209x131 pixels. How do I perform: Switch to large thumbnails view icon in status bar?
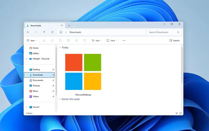click(x=181, y=113)
